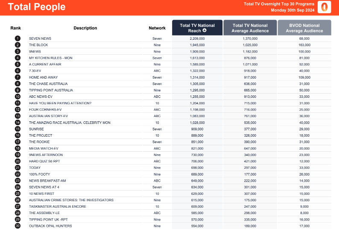Click THE ASSEMBLY-LE description
This screenshot has width=339, height=235.
[x=44, y=213]
